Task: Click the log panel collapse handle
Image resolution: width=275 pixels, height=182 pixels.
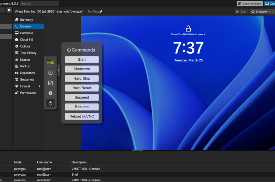Action: tap(137, 150)
